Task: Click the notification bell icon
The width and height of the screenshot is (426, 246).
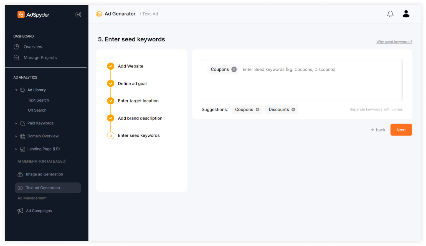Action: coord(390,14)
